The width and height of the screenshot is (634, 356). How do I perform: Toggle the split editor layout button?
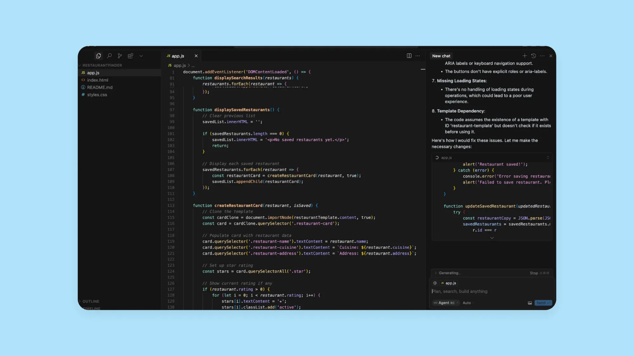409,56
